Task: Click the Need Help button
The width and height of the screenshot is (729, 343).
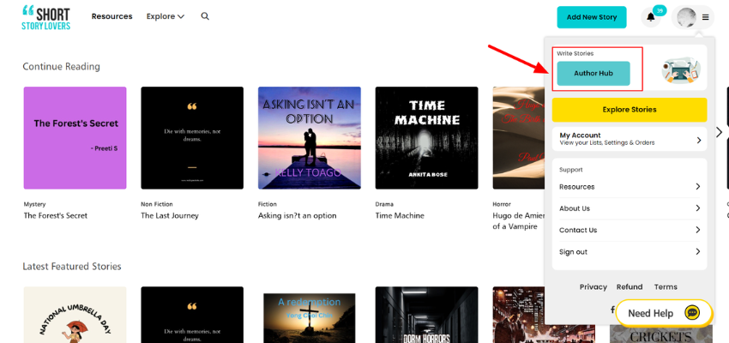Action: click(664, 313)
